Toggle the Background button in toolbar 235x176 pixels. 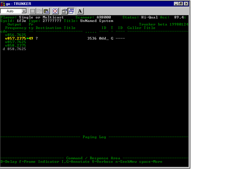pos(71,11)
